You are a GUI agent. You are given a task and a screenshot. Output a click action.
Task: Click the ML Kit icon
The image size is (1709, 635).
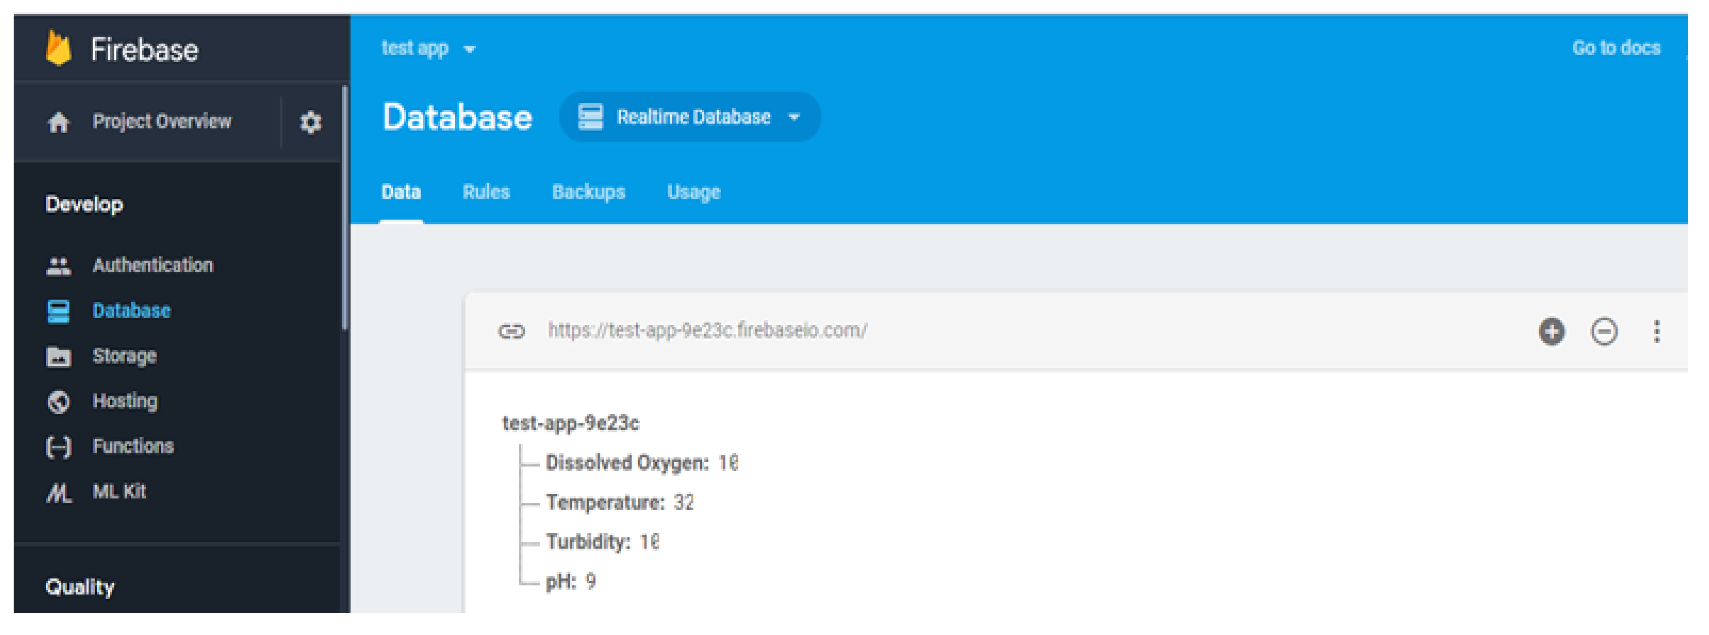(58, 492)
